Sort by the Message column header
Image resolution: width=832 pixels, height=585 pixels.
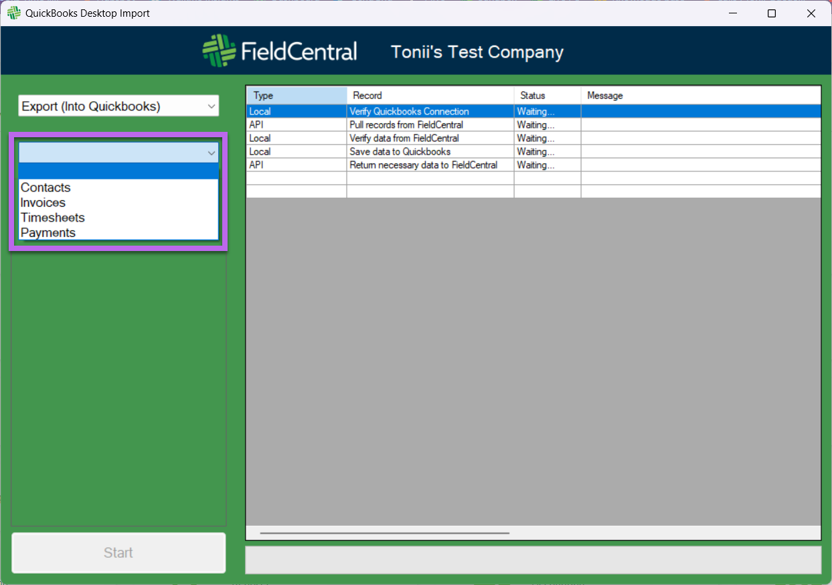(700, 95)
